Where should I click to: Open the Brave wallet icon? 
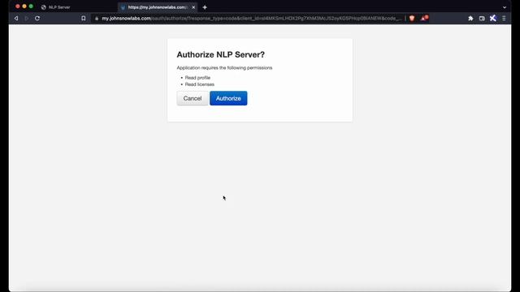(482, 19)
